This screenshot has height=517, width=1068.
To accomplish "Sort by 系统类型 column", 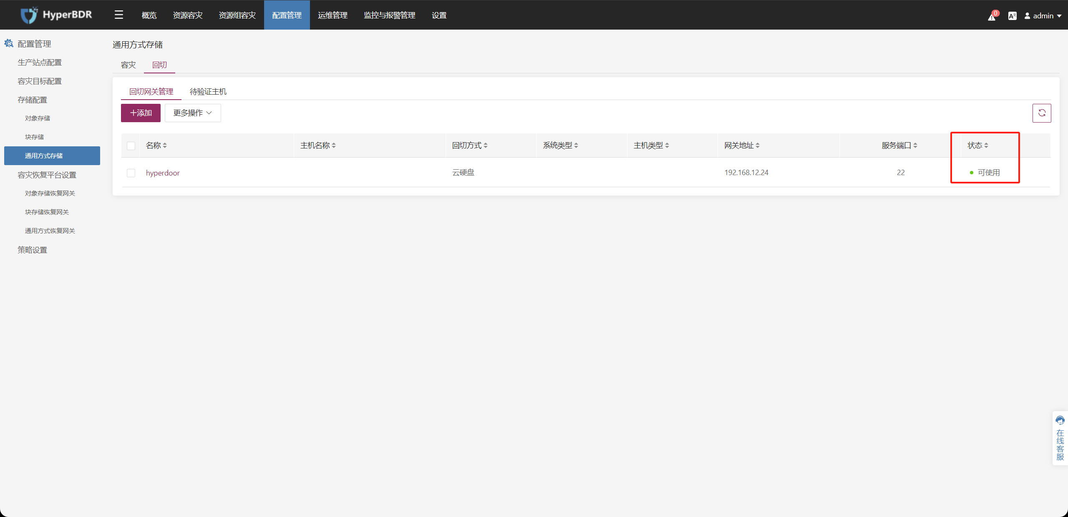I will click(x=576, y=146).
